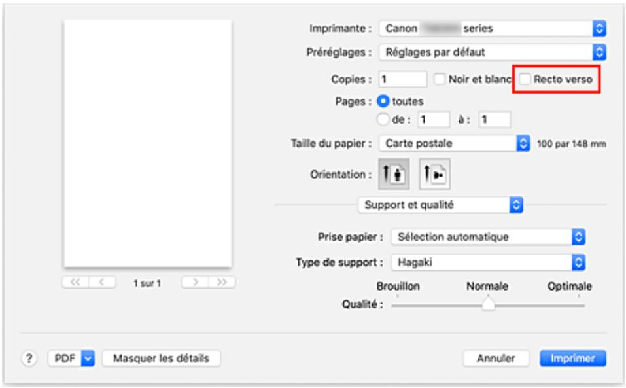Open the Préréglages dropdown
626x388 pixels.
pos(493,52)
